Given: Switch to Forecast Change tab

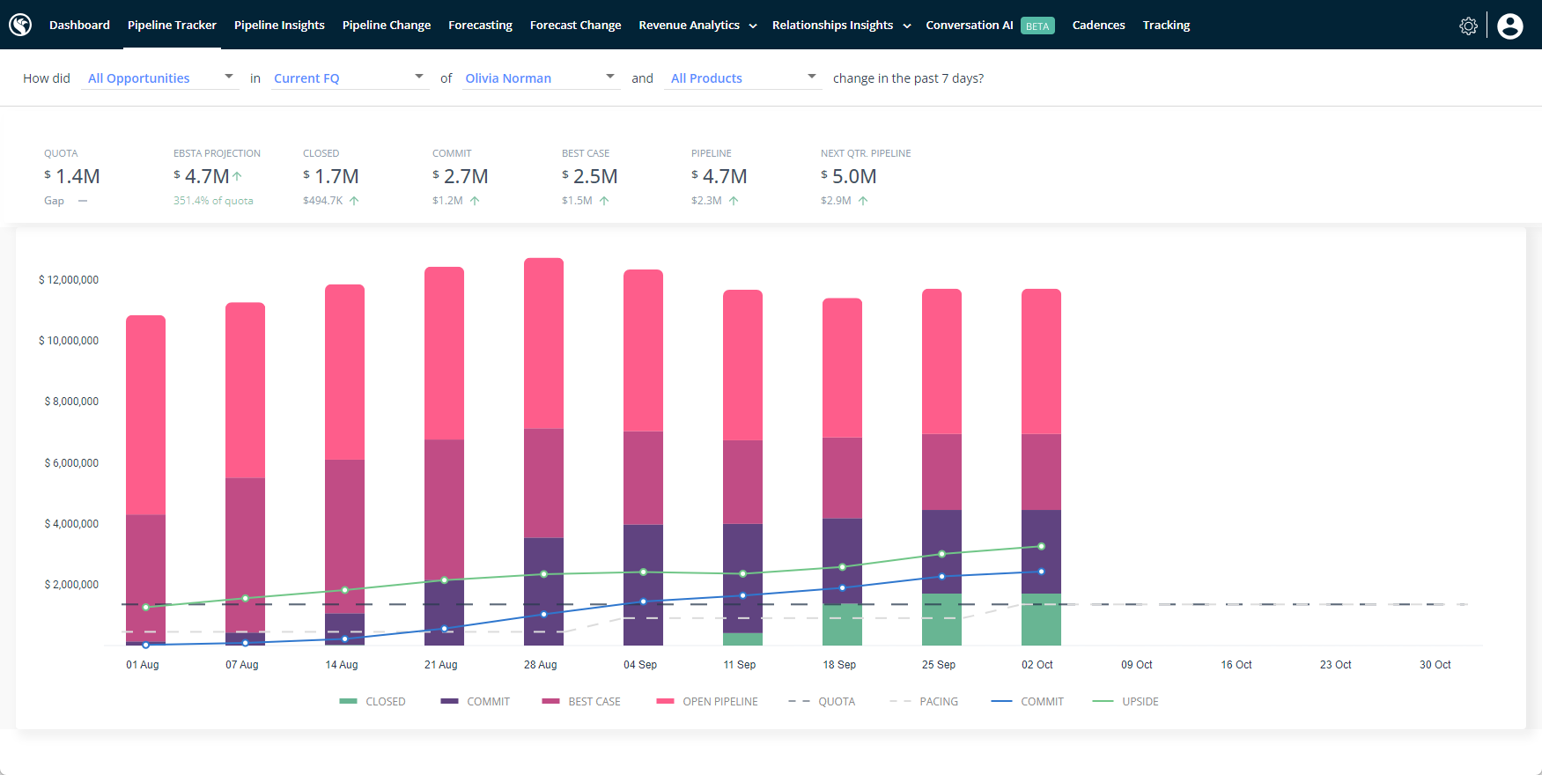Looking at the screenshot, I should coord(575,26).
